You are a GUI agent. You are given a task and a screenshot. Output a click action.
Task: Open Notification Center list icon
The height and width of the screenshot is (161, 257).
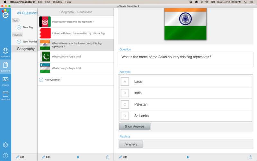251,2
